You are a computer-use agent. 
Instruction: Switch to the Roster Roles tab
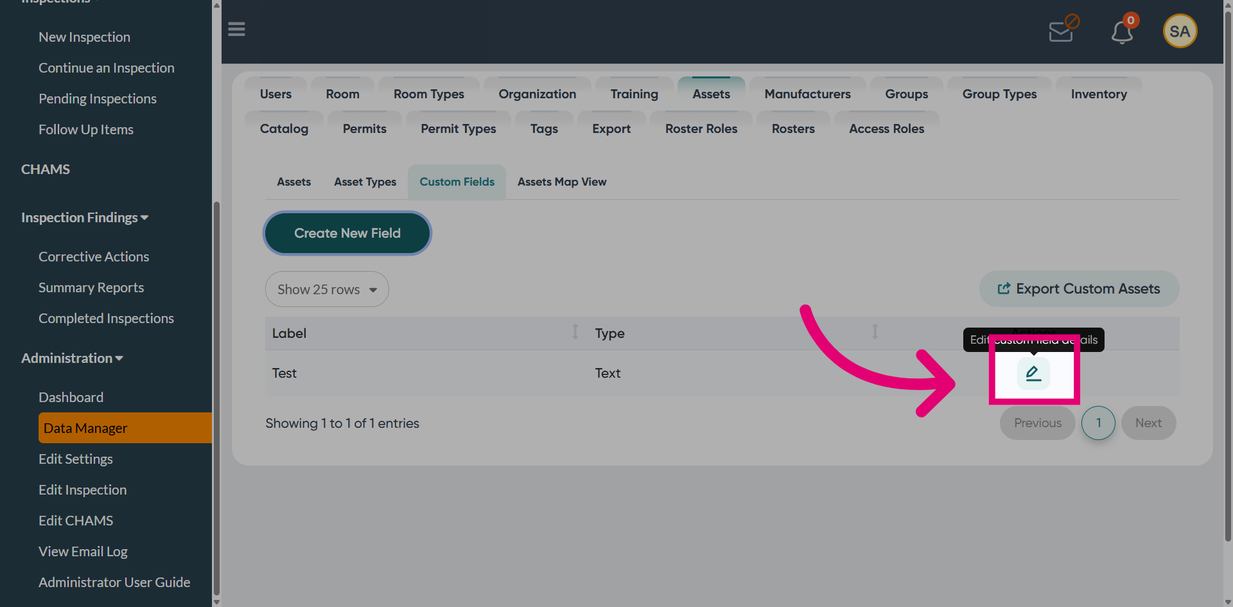pos(701,128)
